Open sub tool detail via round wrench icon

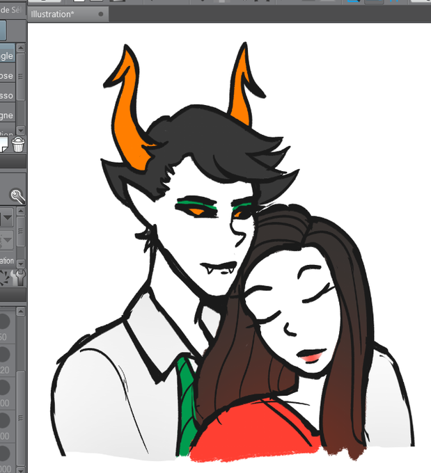point(18,196)
